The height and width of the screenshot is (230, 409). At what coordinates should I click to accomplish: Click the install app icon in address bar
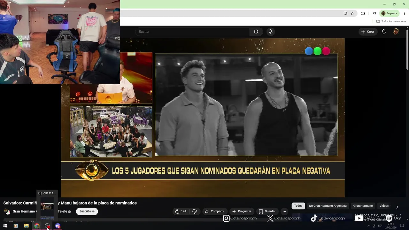click(345, 13)
